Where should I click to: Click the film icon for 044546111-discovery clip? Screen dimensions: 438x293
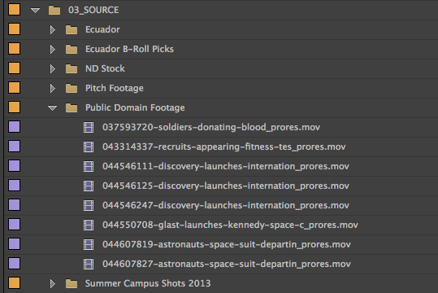[x=89, y=167]
